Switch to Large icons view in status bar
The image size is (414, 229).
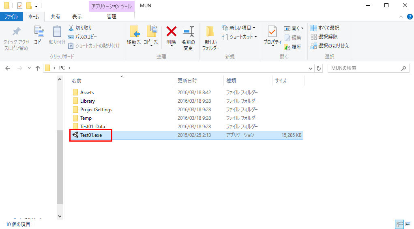tap(408, 224)
